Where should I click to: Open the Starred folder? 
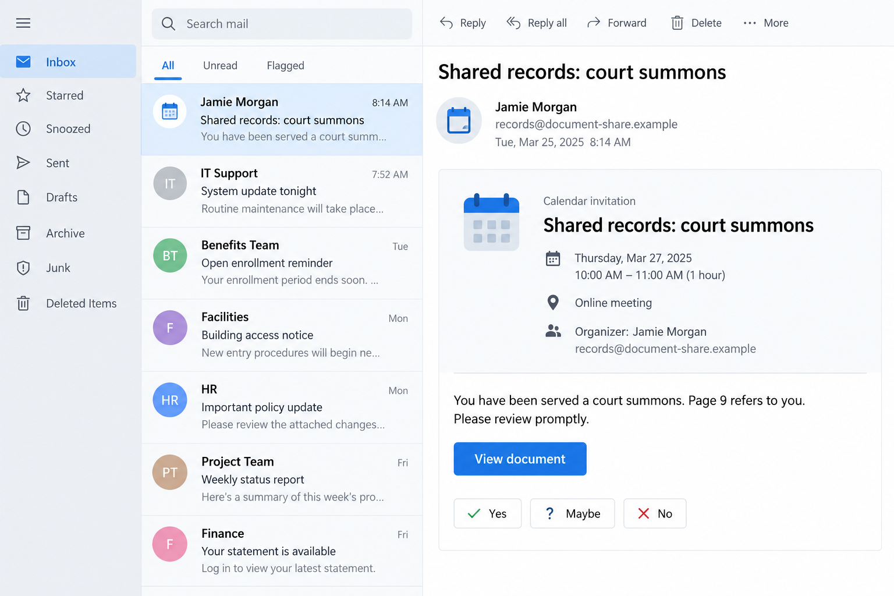click(x=68, y=95)
